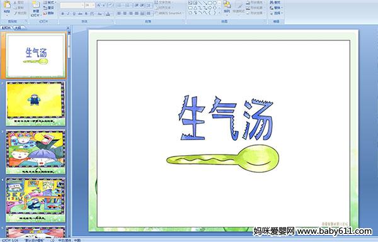Toggle Italic formatting
This screenshot has width=378, height=242.
tap(68, 14)
